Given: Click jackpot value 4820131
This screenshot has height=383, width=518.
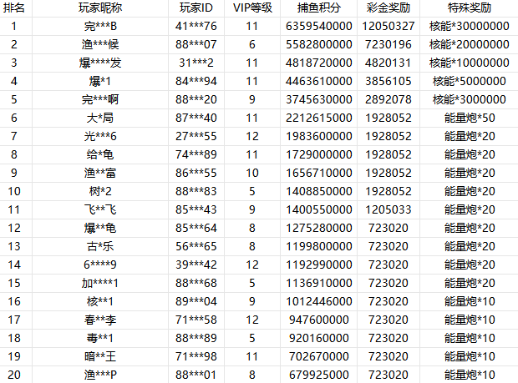Looking at the screenshot, I should pyautogui.click(x=388, y=63).
